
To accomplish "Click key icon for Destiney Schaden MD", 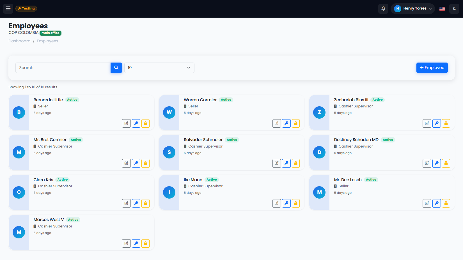I will [437, 163].
